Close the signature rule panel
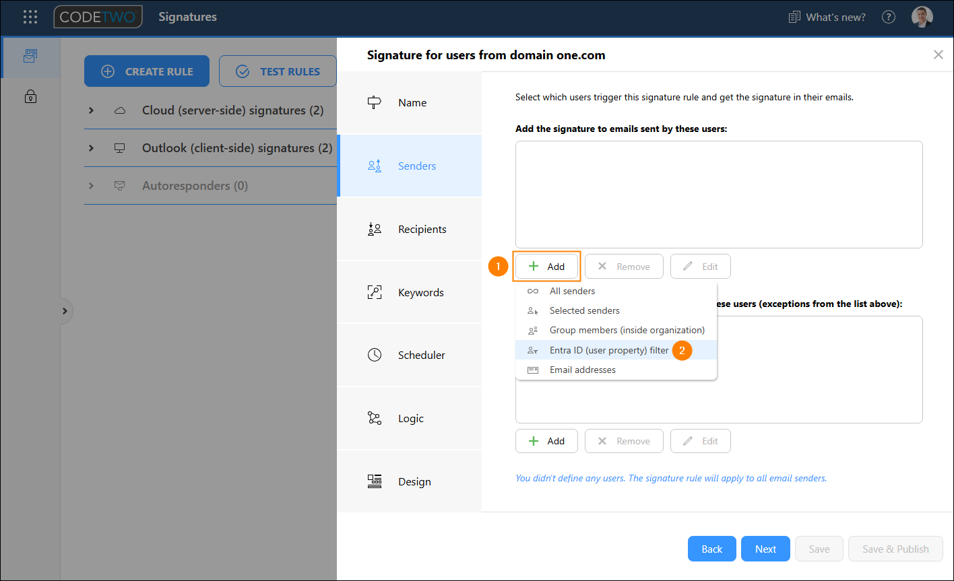954x581 pixels. (938, 55)
